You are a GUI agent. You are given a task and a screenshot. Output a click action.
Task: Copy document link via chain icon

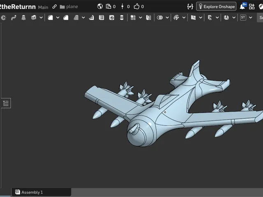point(54,7)
